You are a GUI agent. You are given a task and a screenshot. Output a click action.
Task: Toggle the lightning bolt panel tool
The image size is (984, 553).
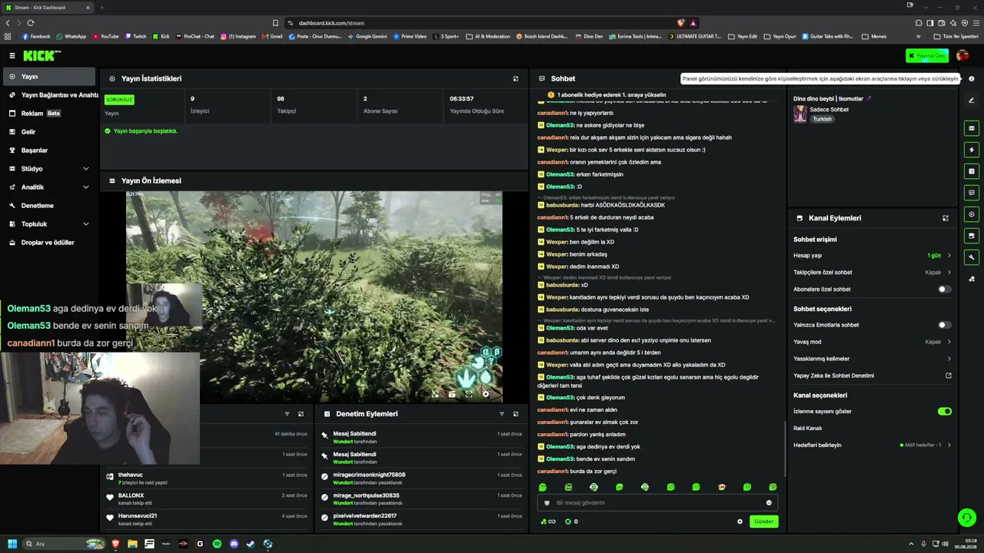pos(972,150)
